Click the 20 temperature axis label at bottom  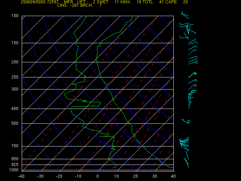click(x=136, y=176)
